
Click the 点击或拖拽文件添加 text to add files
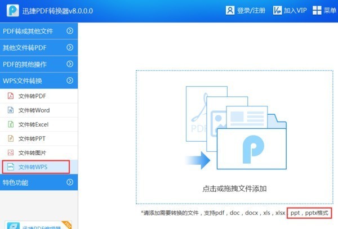tap(234, 188)
